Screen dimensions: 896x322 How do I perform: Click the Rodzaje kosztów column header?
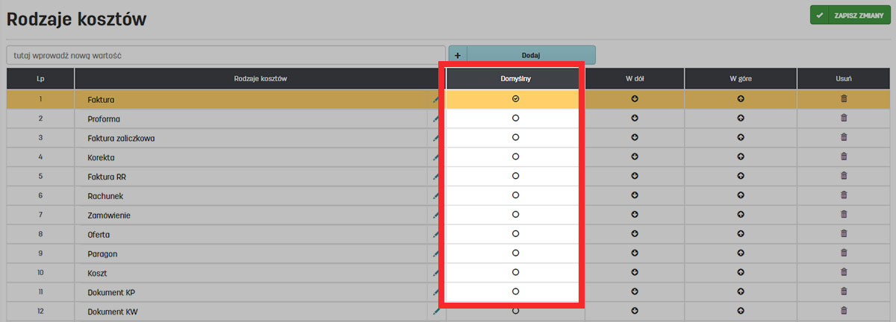pos(260,78)
